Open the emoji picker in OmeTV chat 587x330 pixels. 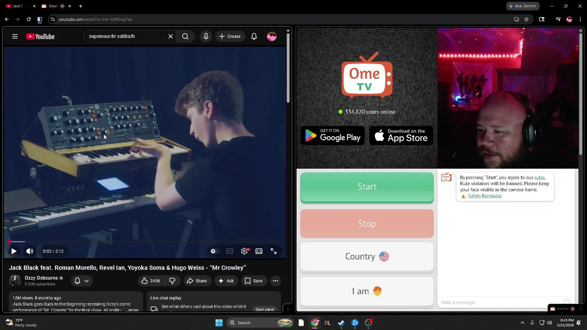567,302
